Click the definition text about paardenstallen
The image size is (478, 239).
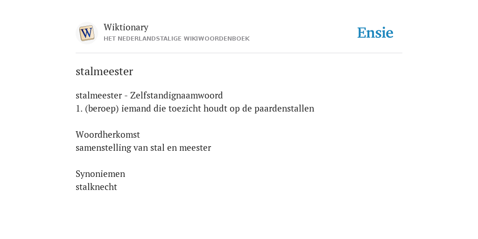[x=195, y=108]
